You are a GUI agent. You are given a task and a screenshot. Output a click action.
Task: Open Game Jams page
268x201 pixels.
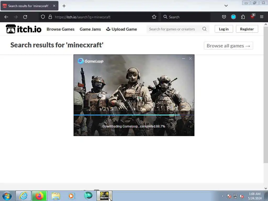pos(90,29)
